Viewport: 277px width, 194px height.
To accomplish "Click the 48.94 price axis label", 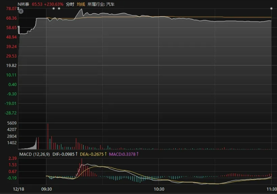I will click(11, 37).
